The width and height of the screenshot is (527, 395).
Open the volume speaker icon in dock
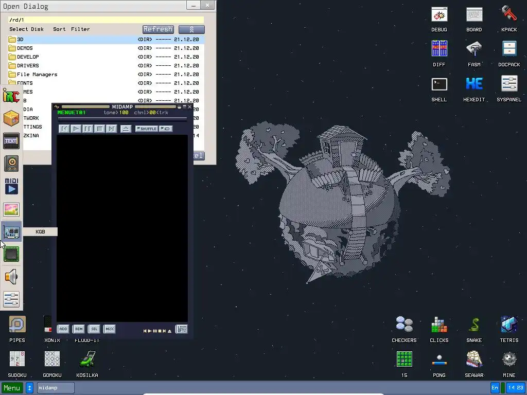pyautogui.click(x=11, y=277)
